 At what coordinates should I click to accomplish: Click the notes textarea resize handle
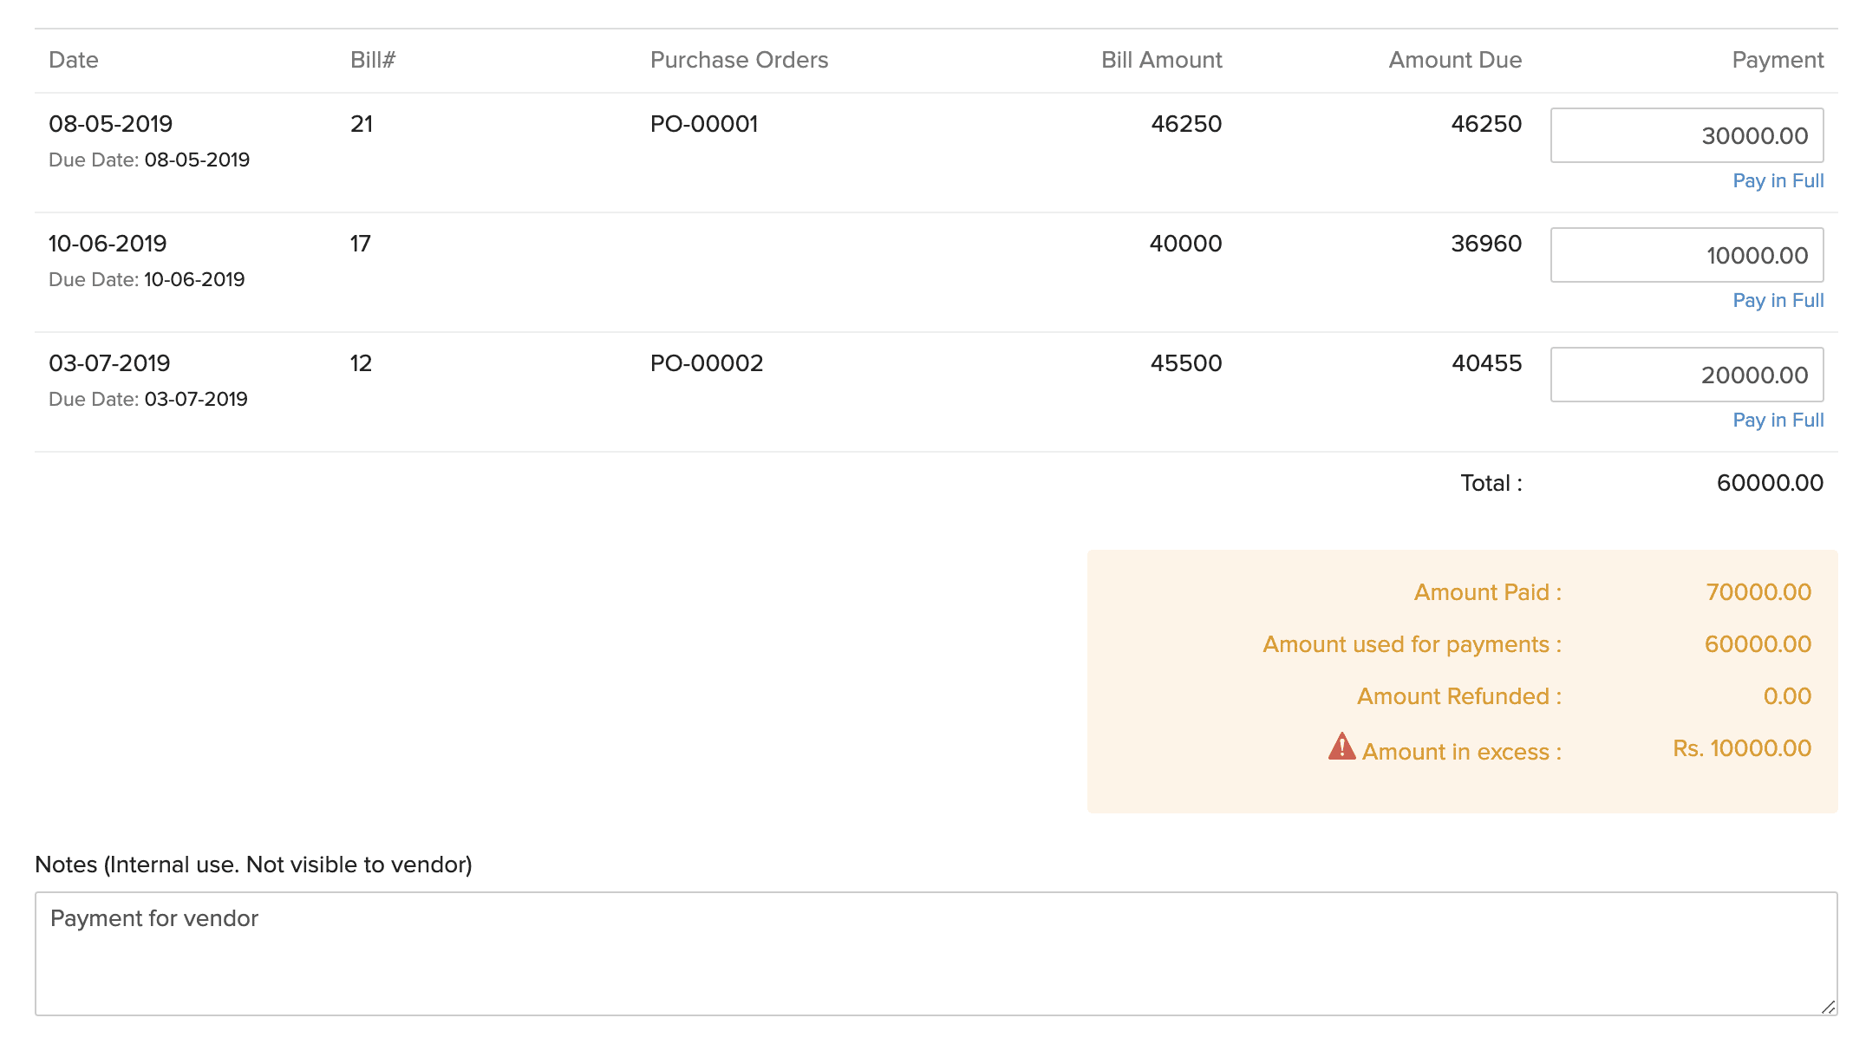coord(1828,1006)
